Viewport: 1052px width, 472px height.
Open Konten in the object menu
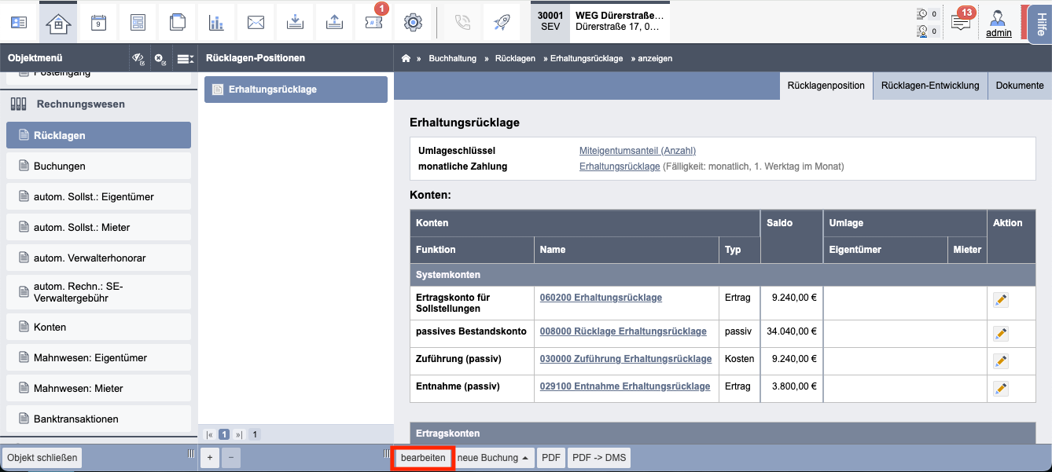pyautogui.click(x=98, y=327)
